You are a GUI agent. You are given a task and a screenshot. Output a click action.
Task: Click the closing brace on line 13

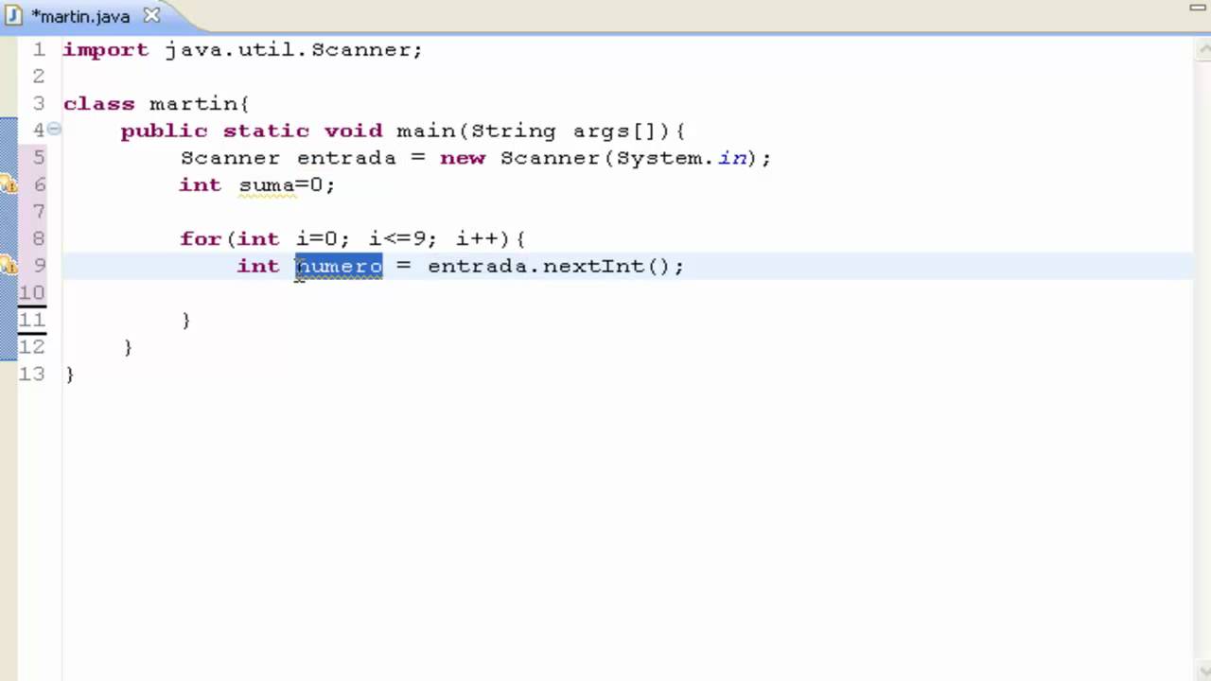(x=69, y=375)
